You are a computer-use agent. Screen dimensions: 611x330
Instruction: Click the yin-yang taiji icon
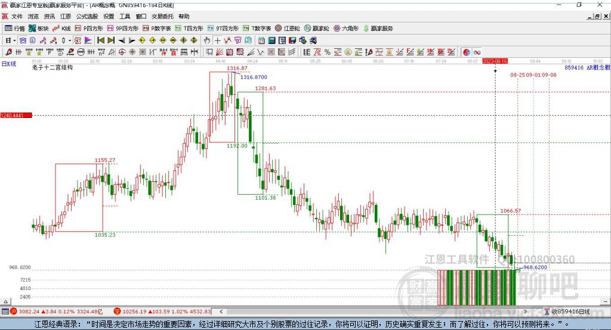(x=467, y=52)
